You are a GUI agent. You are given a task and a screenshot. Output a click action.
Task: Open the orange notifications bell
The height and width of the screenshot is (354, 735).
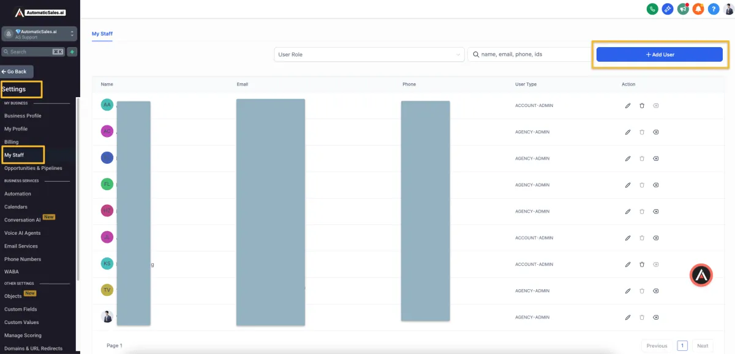[x=698, y=9]
